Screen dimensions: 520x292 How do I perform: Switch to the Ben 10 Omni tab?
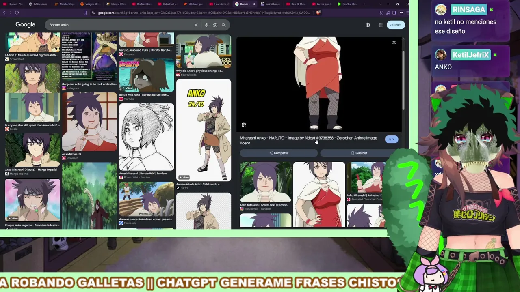click(297, 4)
